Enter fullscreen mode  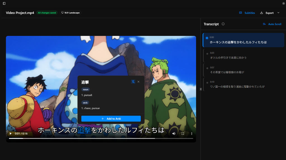(x=183, y=134)
